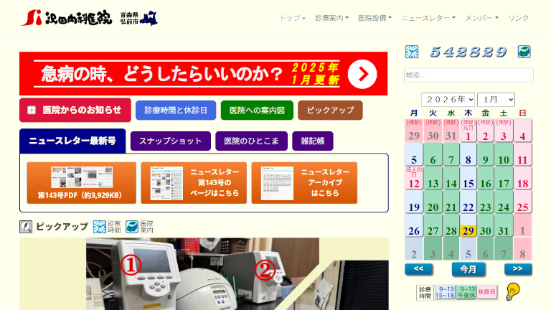551x310 pixels.
Task: Go to next month with >> button
Action: 518,269
